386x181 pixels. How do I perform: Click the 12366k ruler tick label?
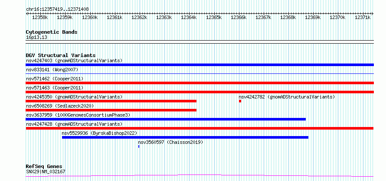[239, 18]
